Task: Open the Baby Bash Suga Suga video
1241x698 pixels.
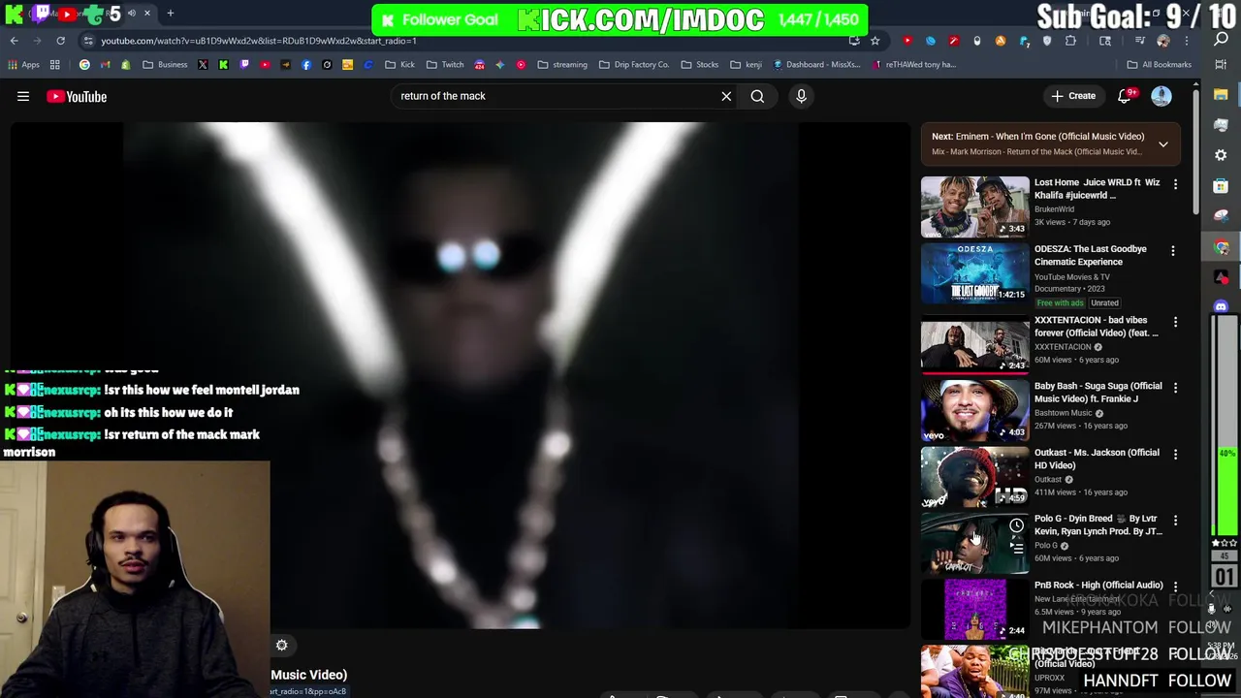Action: pyautogui.click(x=974, y=410)
